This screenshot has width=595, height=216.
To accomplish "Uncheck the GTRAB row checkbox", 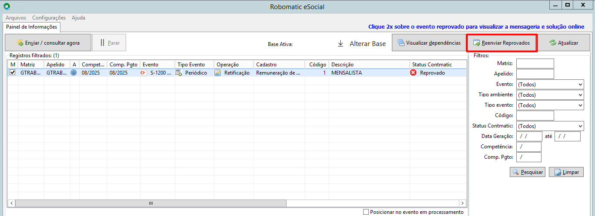I will point(13,73).
